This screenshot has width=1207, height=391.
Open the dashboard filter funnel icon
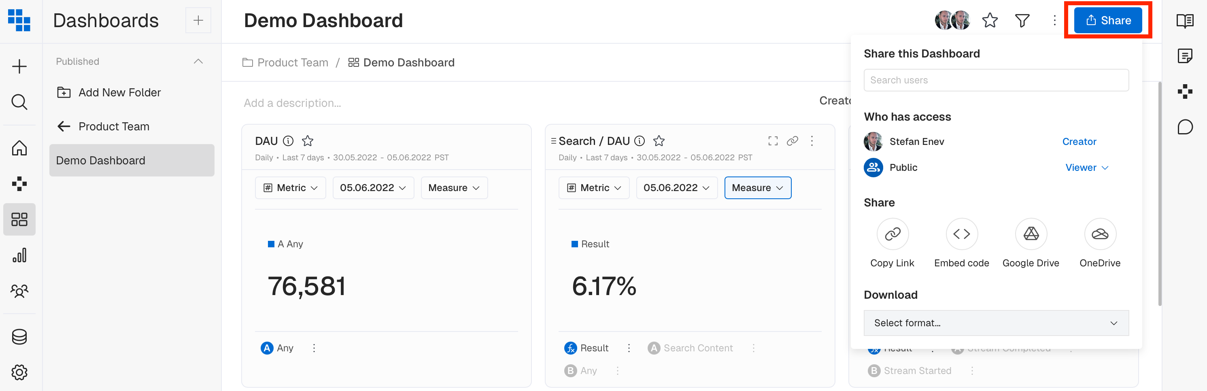1022,20
